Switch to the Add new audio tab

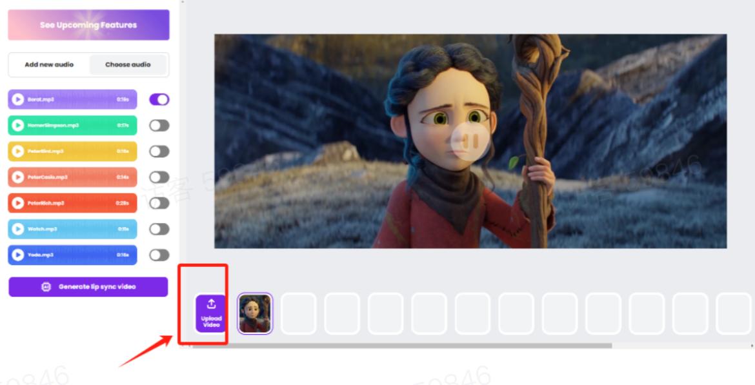pyautogui.click(x=49, y=64)
